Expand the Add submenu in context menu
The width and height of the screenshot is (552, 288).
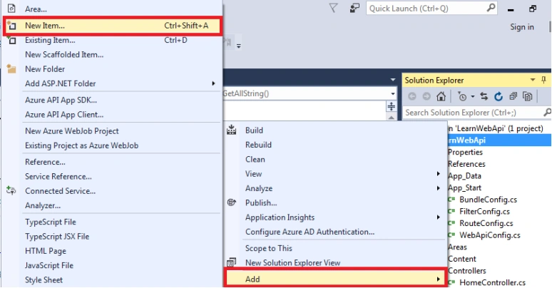tap(335, 279)
